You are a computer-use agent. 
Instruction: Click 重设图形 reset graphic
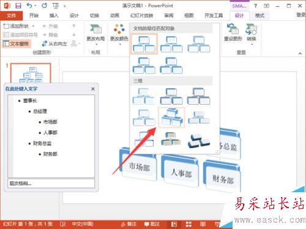pos(233,32)
